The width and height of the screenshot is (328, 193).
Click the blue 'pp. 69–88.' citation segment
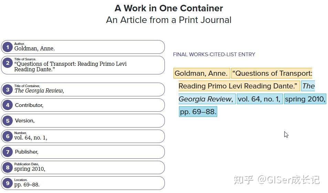[198, 112]
